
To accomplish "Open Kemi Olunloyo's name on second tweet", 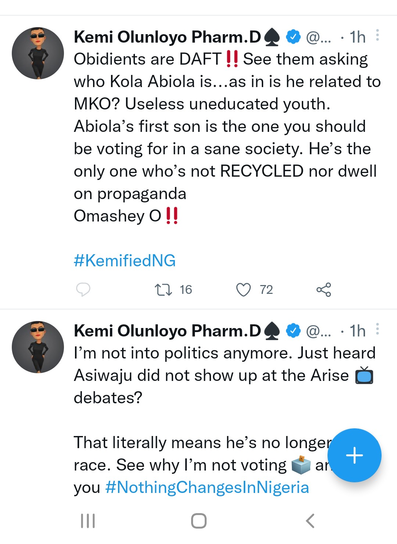I will click(x=167, y=331).
